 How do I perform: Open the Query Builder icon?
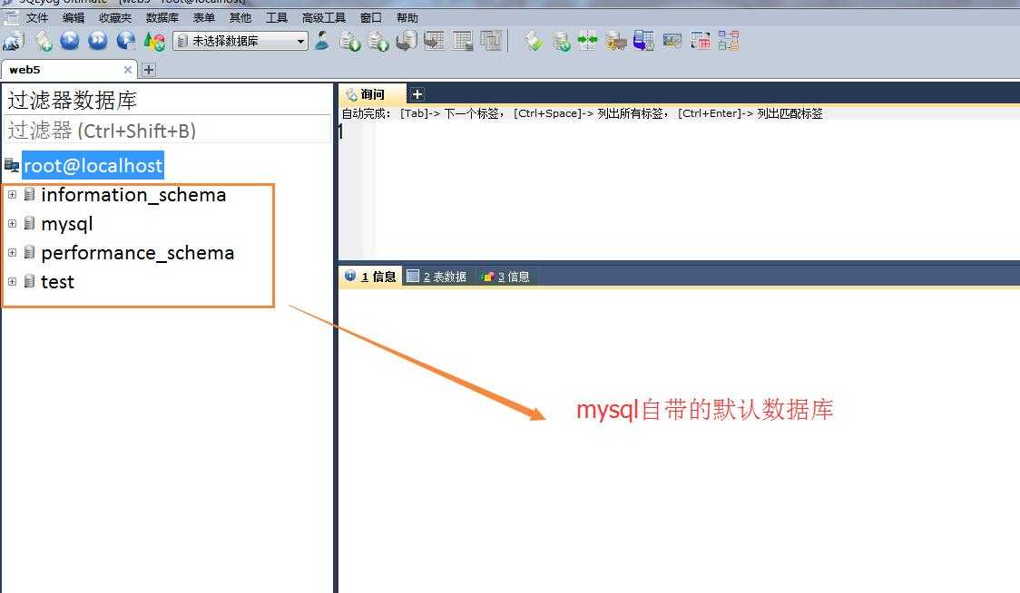tap(700, 41)
